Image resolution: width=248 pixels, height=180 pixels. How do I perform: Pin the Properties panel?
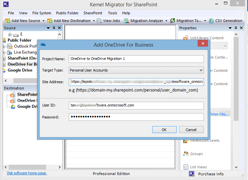236,28
